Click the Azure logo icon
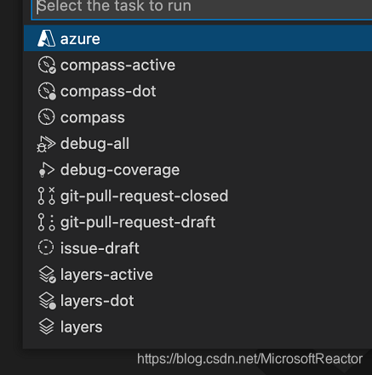This screenshot has width=372, height=375. 46,38
